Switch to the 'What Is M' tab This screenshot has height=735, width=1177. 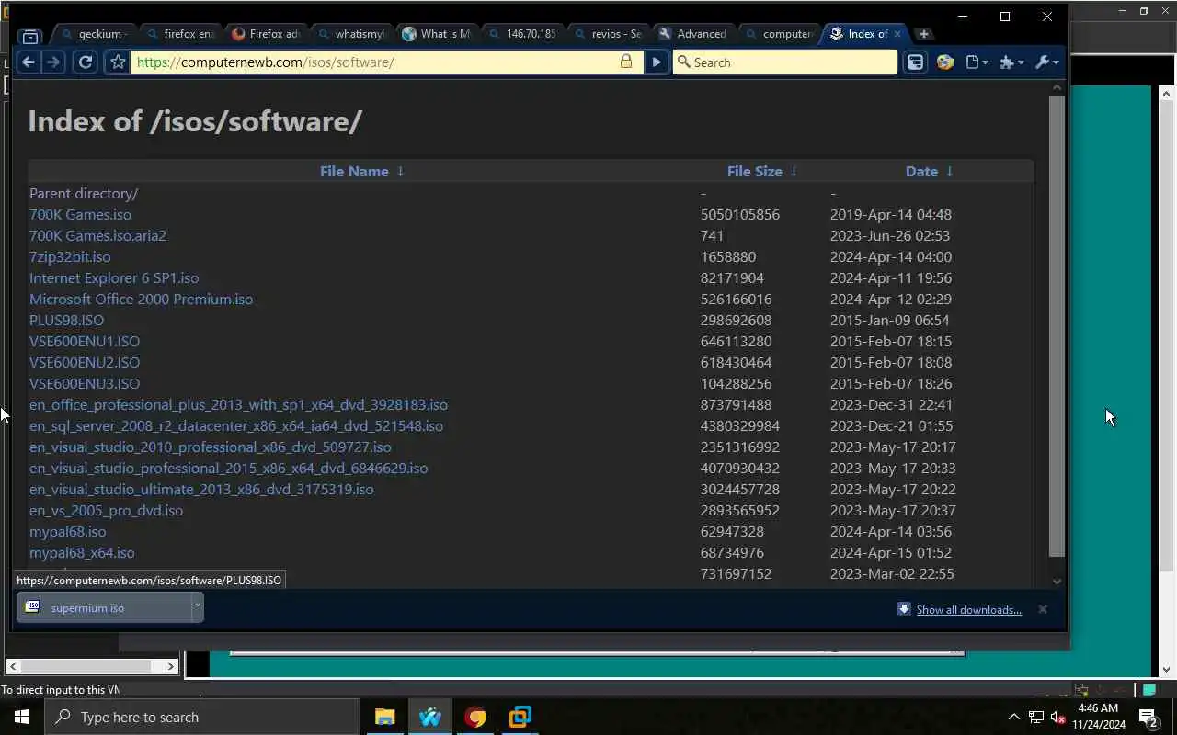pos(438,34)
